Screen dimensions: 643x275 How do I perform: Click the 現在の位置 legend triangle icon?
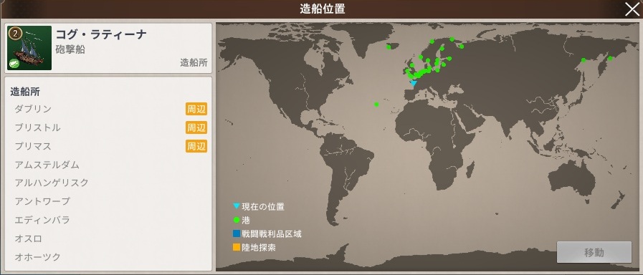(x=237, y=206)
